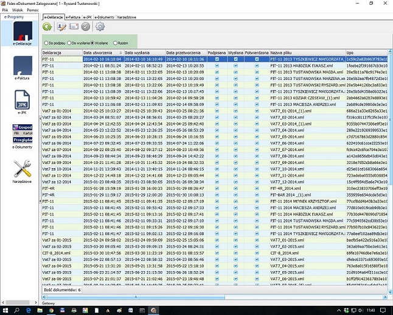
Task: Click file name VAT7_10-2014.xml
Action: [287, 169]
